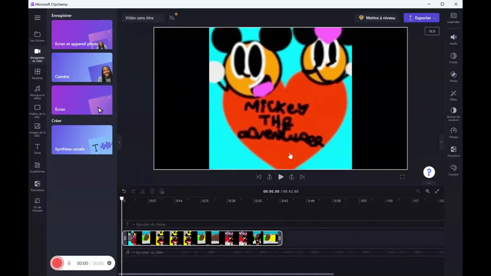Choose Écran et appareil photo recording

click(82, 34)
